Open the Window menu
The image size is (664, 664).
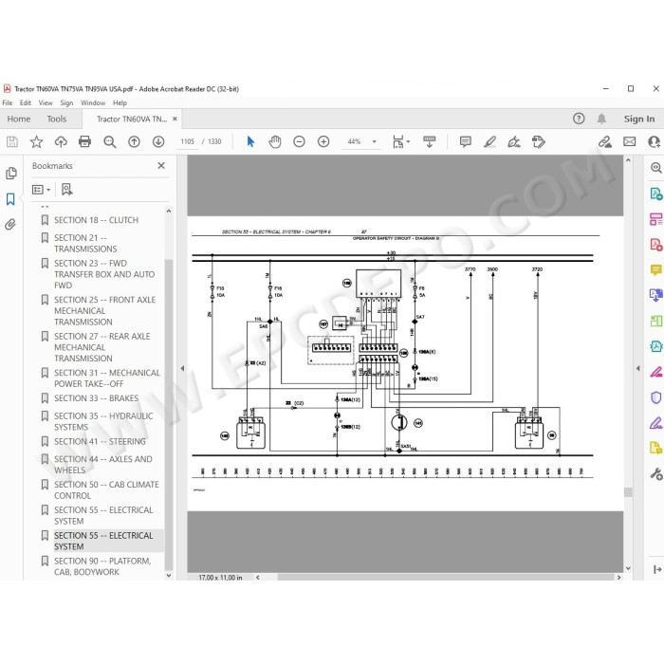coord(93,102)
